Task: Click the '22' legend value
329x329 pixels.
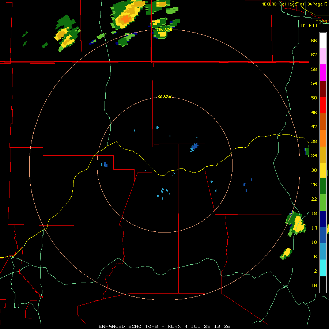Action: click(314, 199)
